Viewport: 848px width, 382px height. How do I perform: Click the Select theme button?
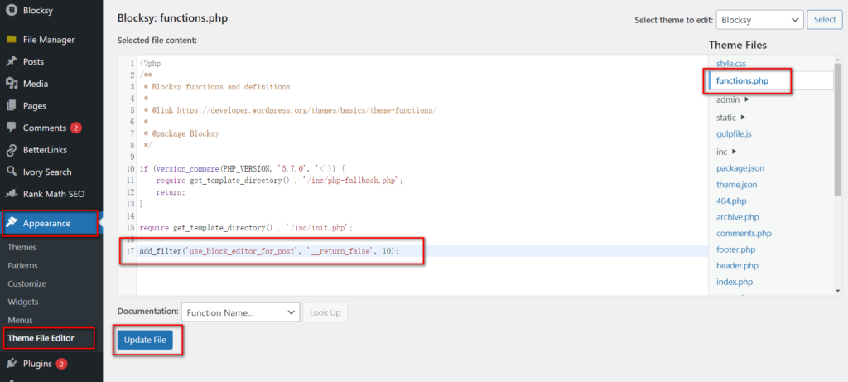tap(825, 20)
